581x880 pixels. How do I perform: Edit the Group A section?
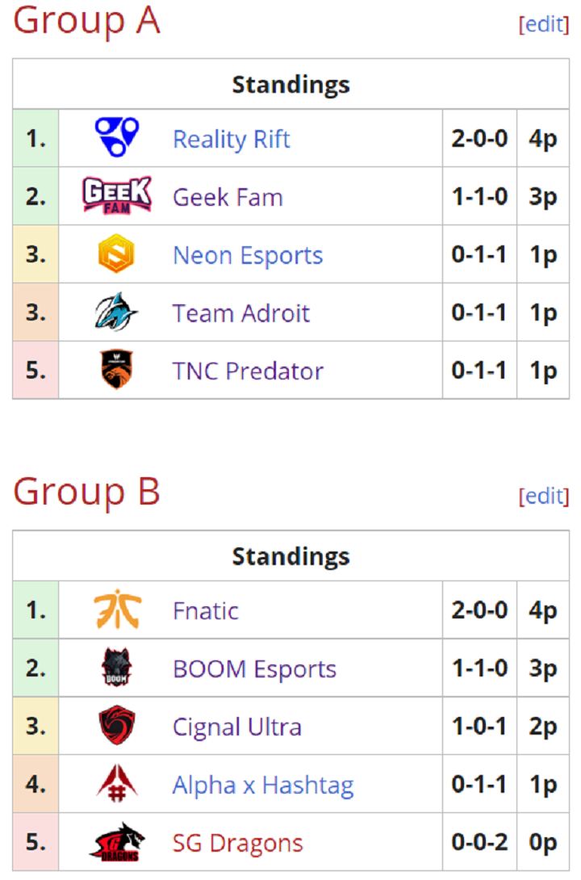[544, 24]
